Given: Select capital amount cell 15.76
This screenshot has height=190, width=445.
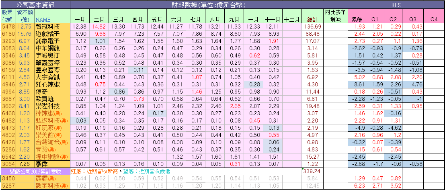Looking at the screenshot, I should 25,34.
